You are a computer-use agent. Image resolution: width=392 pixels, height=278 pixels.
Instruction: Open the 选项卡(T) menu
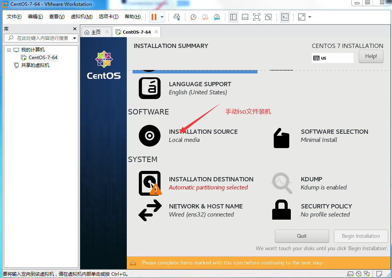pos(109,17)
